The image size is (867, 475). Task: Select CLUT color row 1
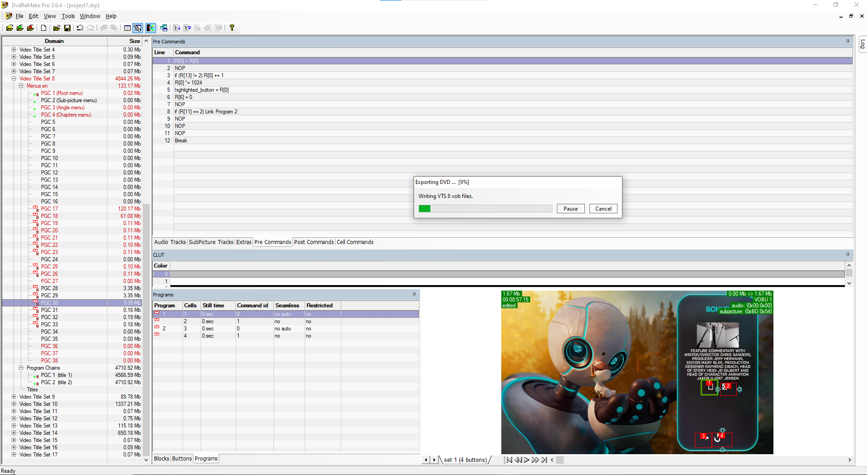499,282
